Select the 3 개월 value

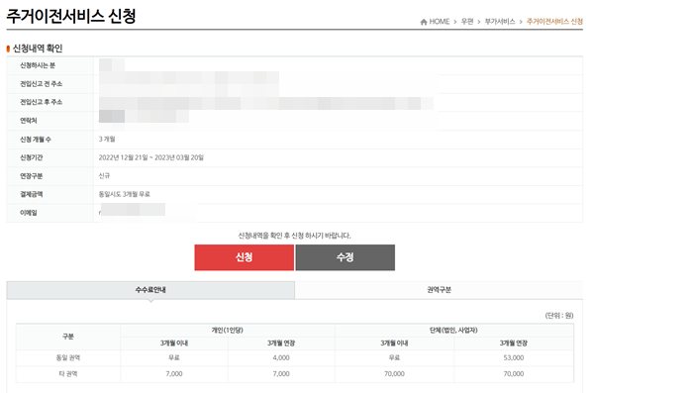point(107,139)
